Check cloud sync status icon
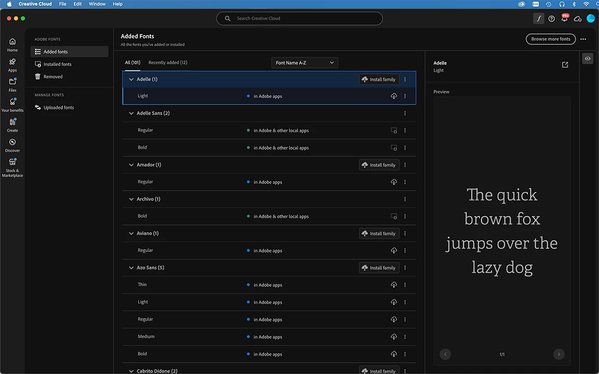 pos(577,19)
